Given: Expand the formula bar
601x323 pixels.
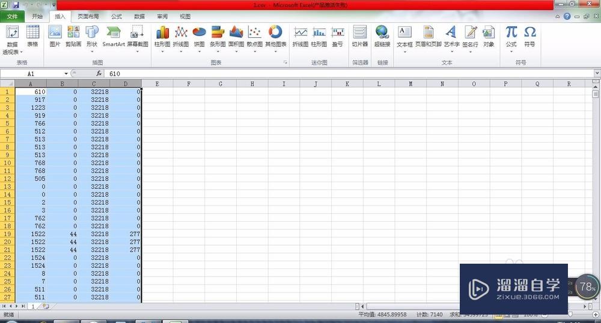Looking at the screenshot, I should tap(597, 73).
